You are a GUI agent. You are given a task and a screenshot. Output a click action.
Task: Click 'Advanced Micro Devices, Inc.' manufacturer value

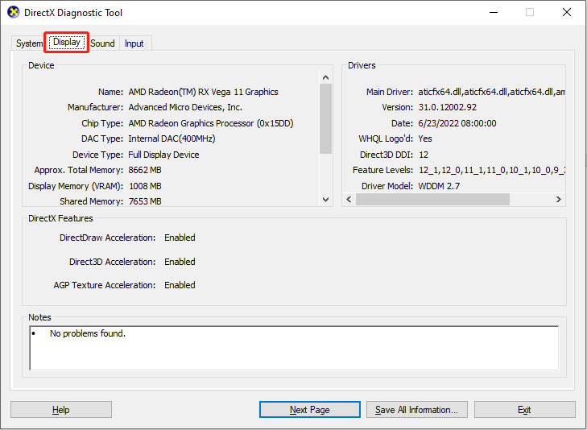click(x=185, y=107)
